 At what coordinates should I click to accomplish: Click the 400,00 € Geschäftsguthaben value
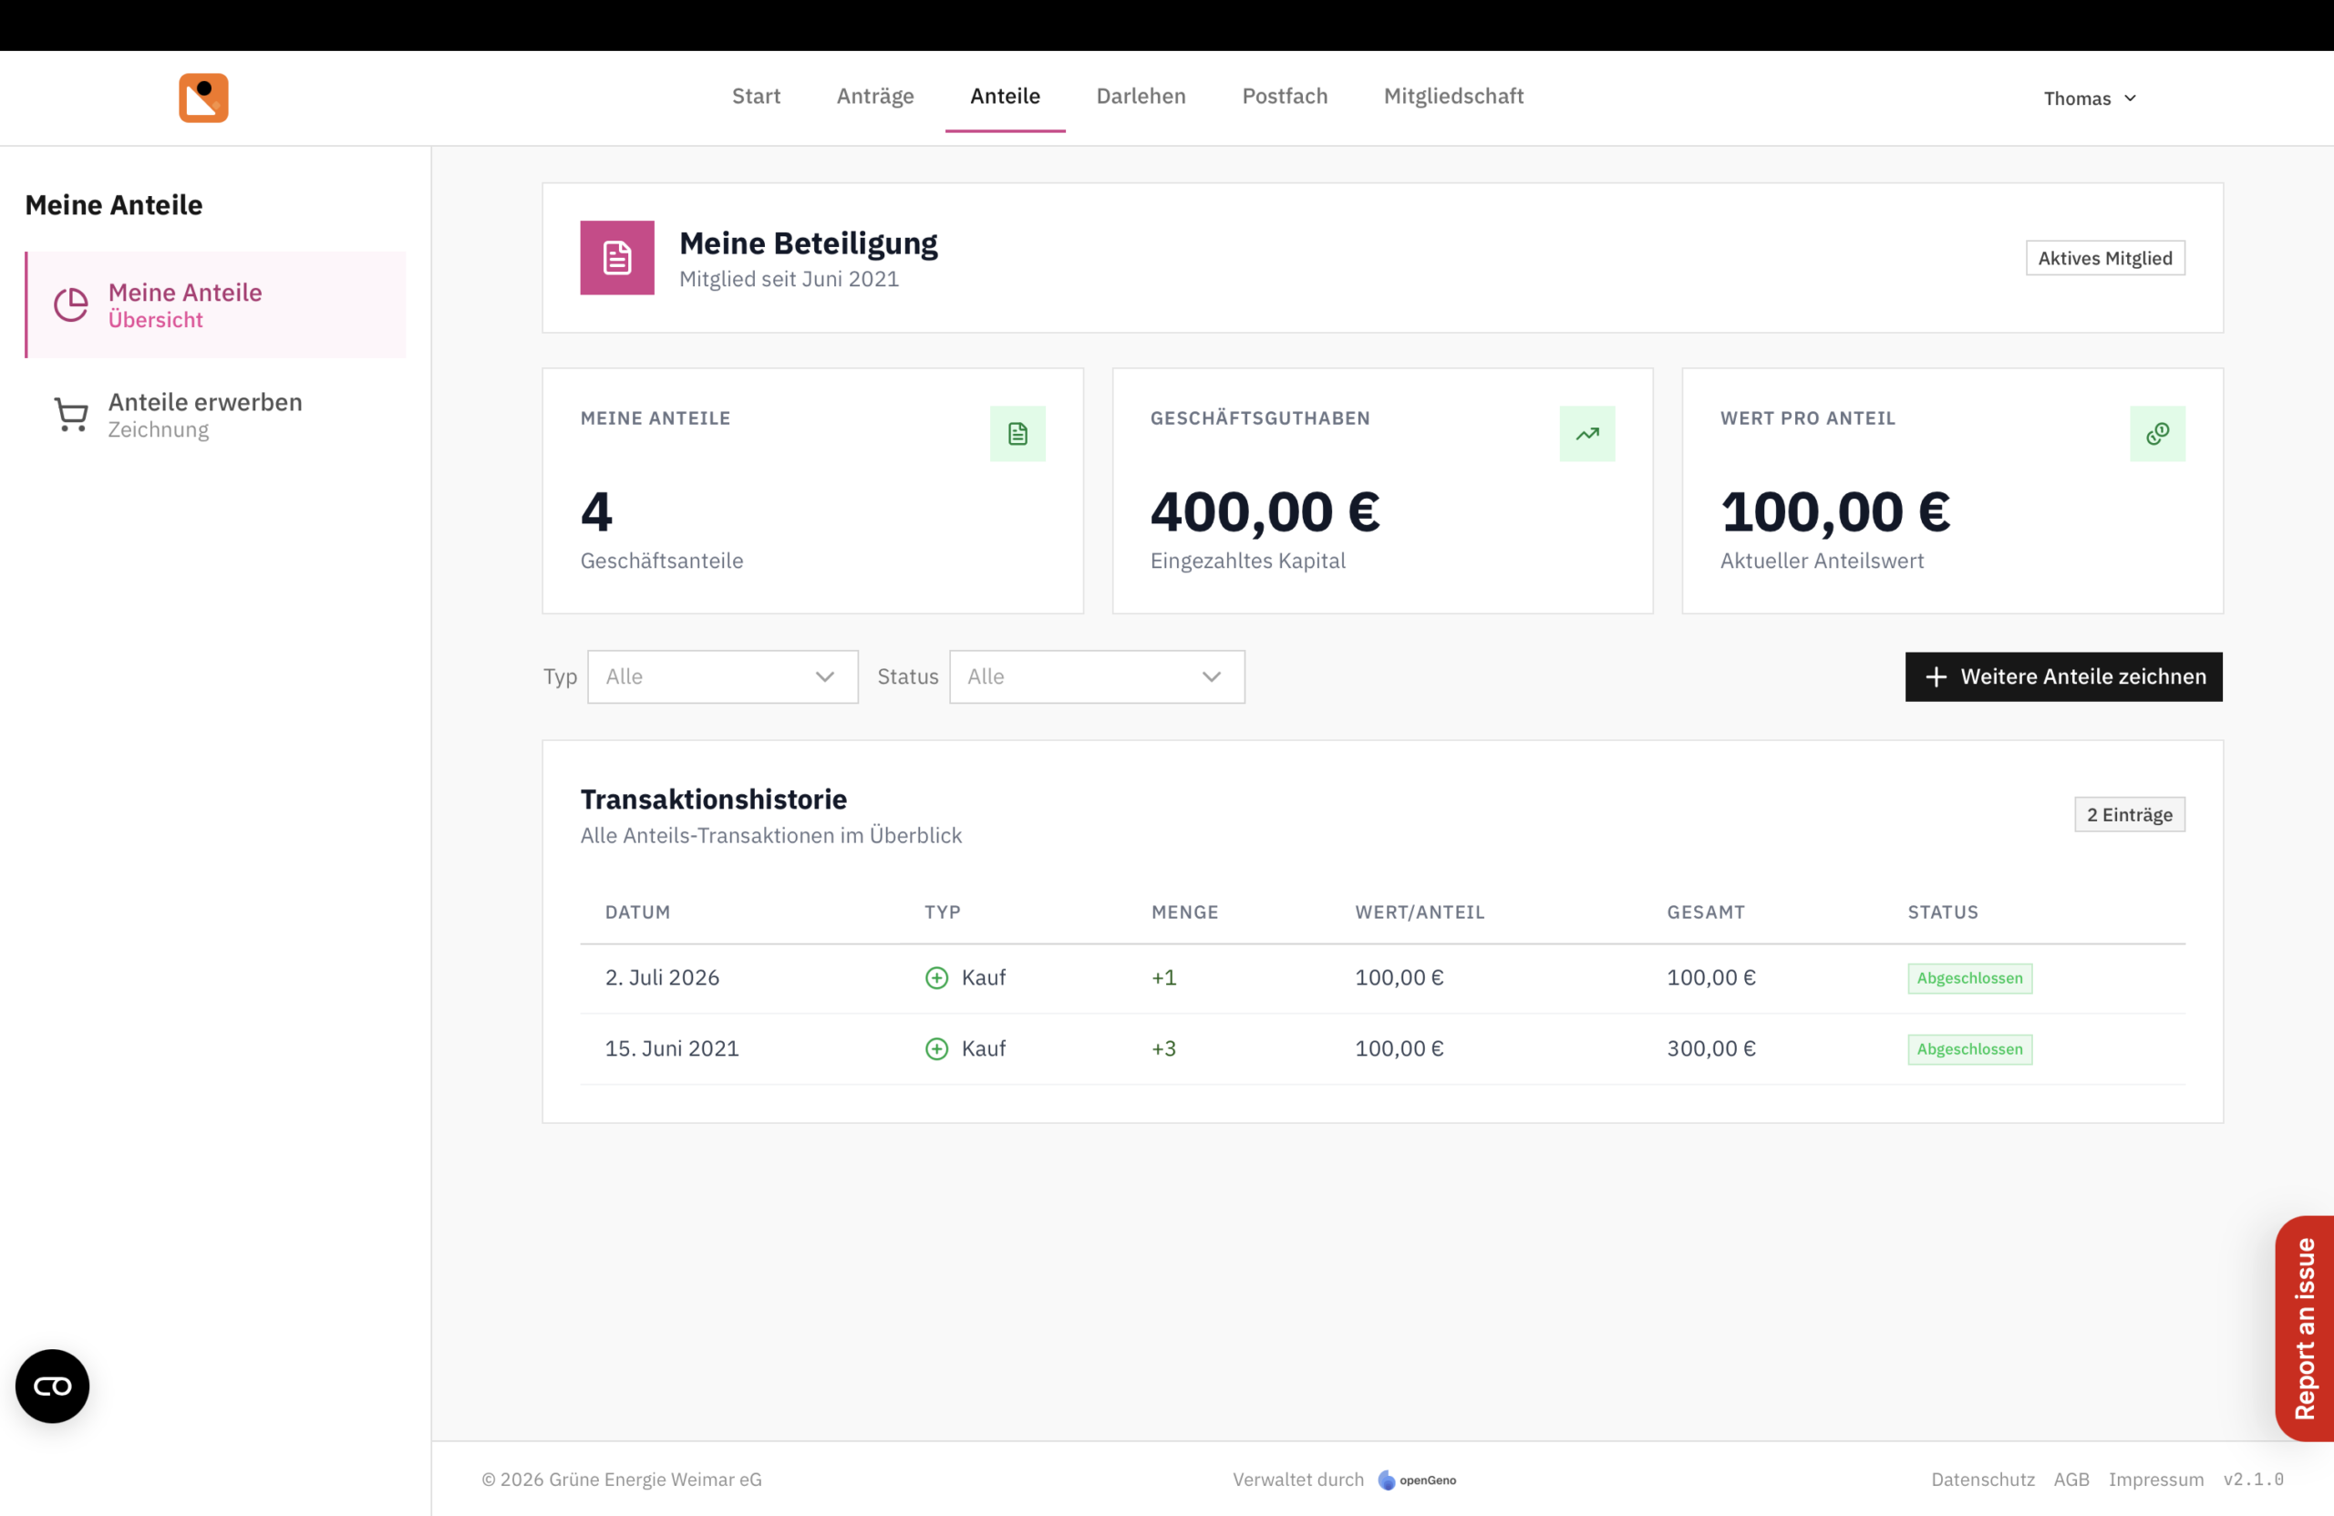click(1264, 512)
